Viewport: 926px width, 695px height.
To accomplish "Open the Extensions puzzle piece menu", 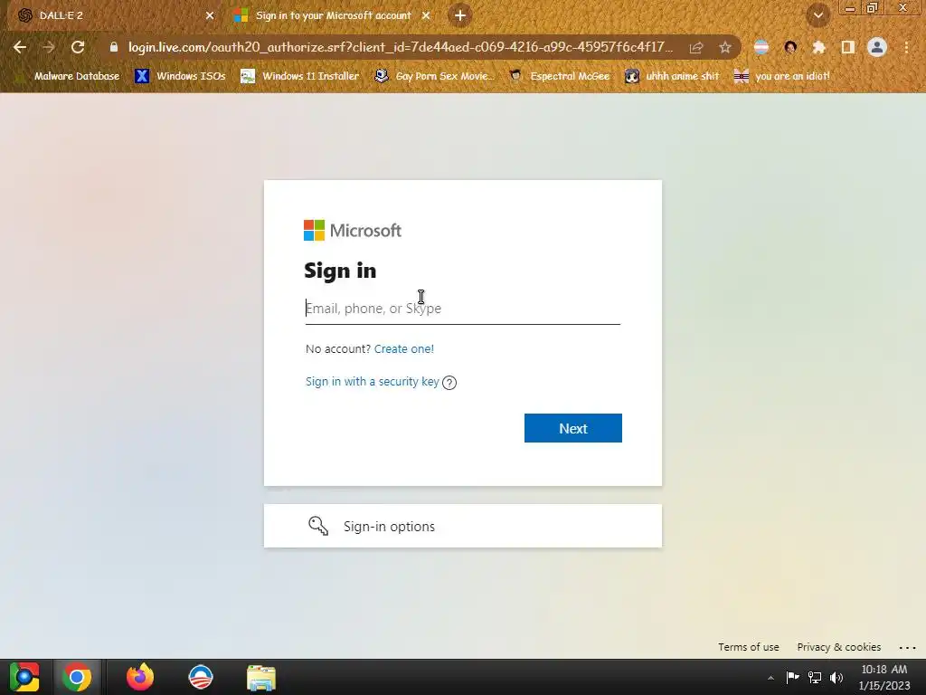I will pyautogui.click(x=819, y=47).
